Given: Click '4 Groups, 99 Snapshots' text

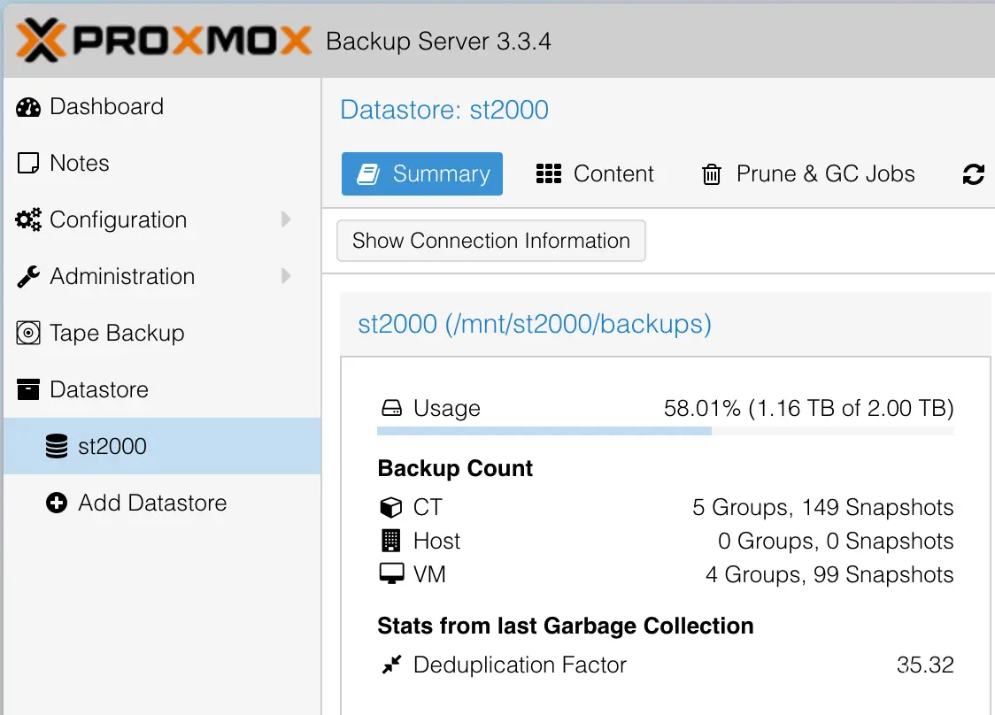Looking at the screenshot, I should [x=829, y=574].
